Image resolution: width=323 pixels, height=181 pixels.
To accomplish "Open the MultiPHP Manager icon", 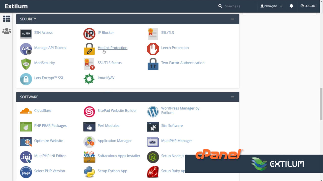I will 153,142.
